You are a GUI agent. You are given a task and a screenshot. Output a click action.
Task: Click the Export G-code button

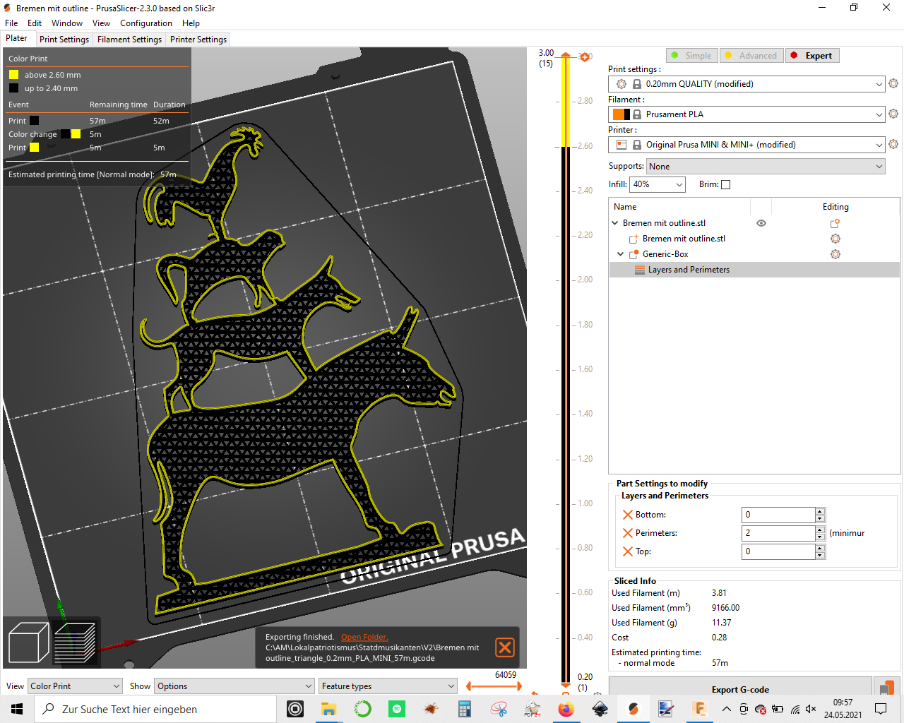(x=740, y=688)
